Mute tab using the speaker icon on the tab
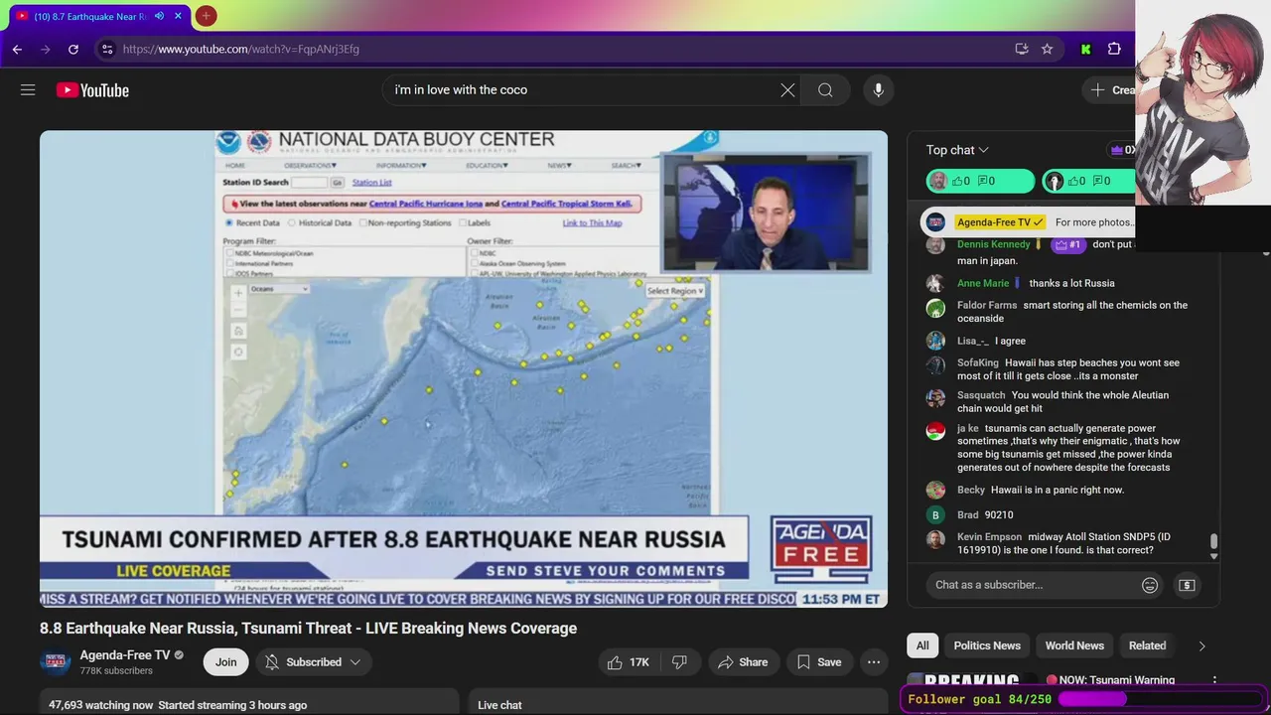Screen dimensions: 1271x715 159,16
